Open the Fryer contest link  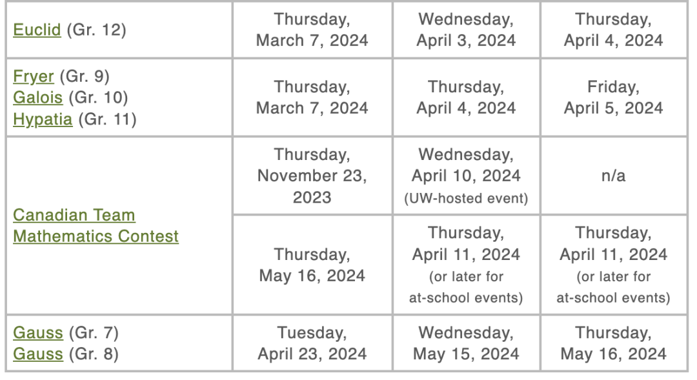[x=34, y=76]
